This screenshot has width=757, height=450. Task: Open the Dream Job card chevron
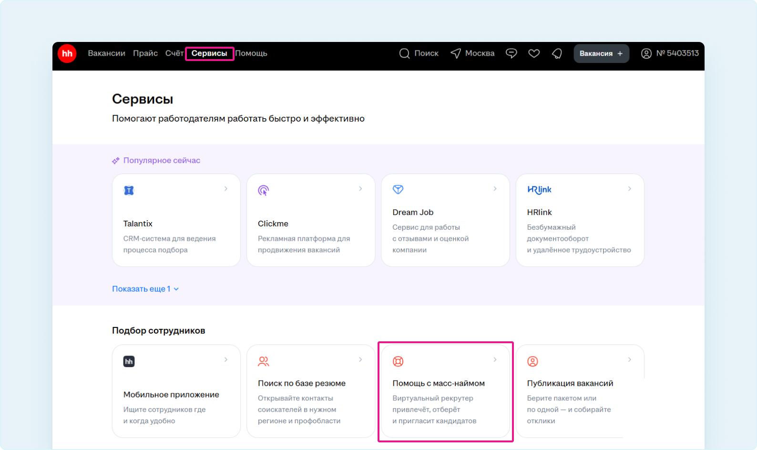(x=495, y=189)
